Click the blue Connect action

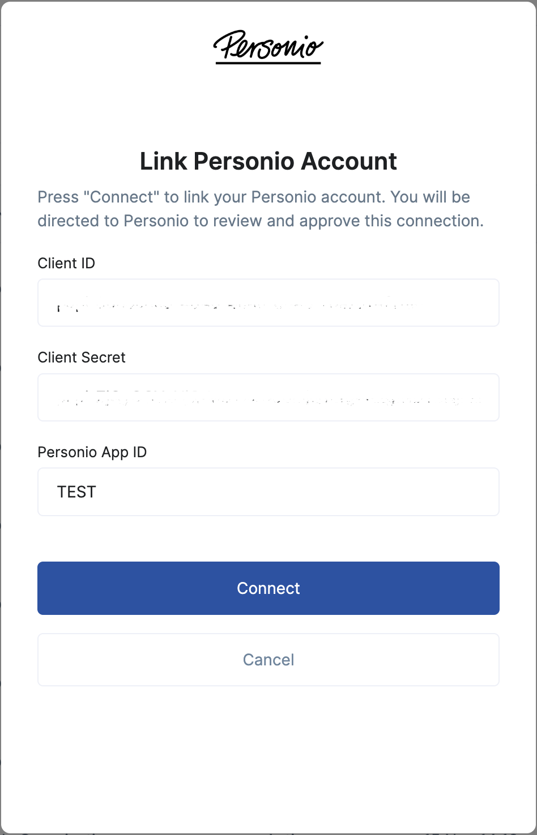(x=268, y=588)
